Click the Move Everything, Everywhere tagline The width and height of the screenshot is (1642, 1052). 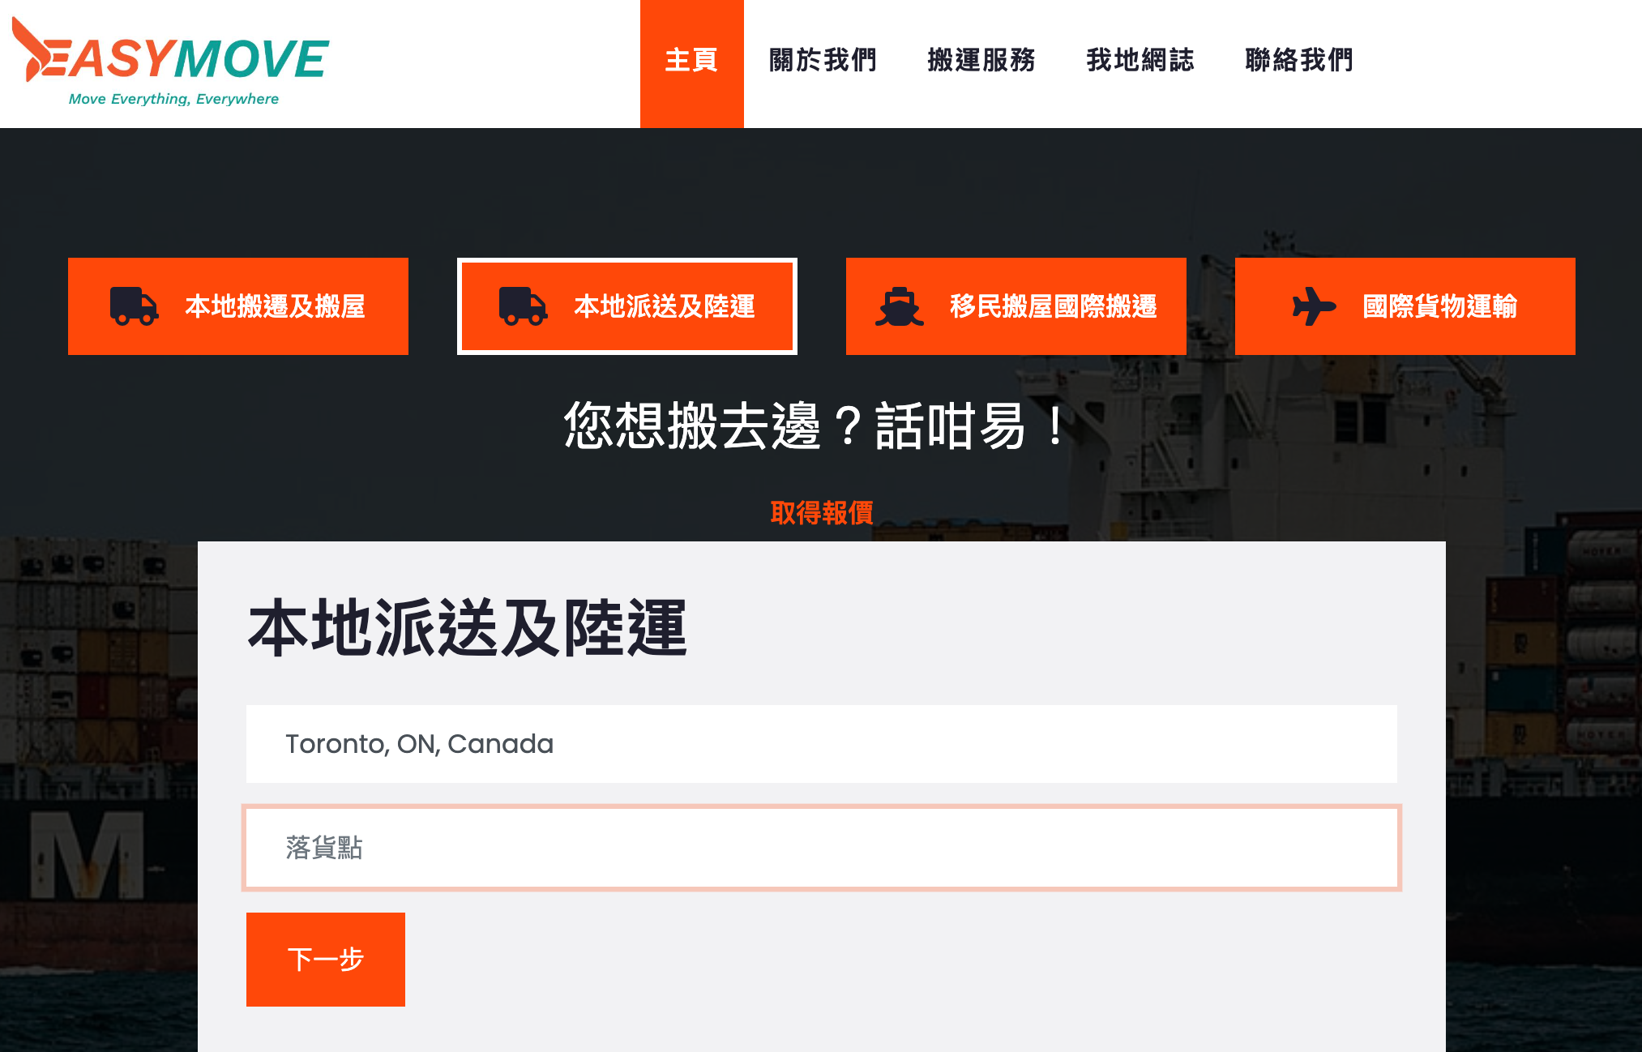pyautogui.click(x=173, y=99)
